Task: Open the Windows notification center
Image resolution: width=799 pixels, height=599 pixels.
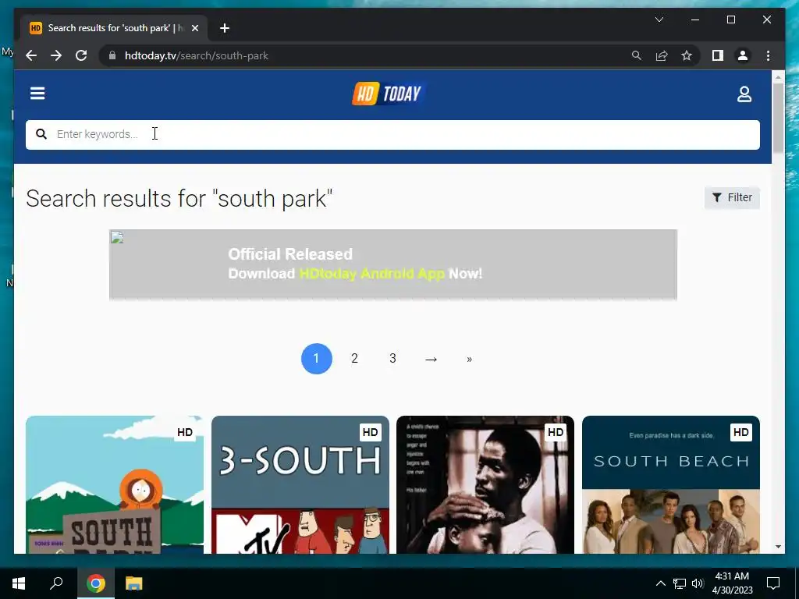Action: click(773, 583)
